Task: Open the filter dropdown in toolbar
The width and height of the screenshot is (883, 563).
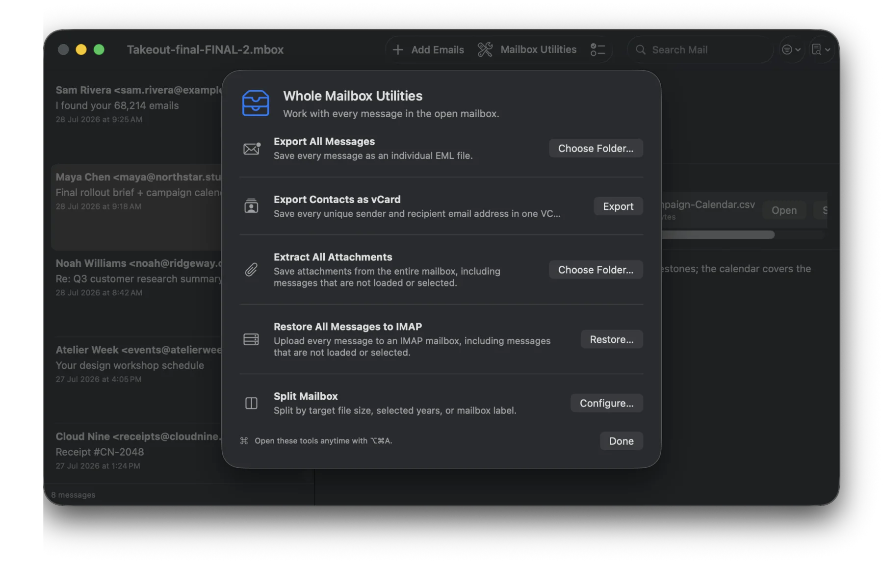Action: click(791, 50)
